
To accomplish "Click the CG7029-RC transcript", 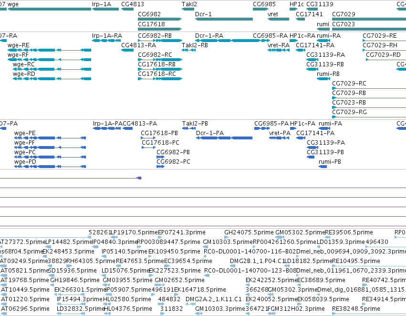I will click(x=369, y=88).
